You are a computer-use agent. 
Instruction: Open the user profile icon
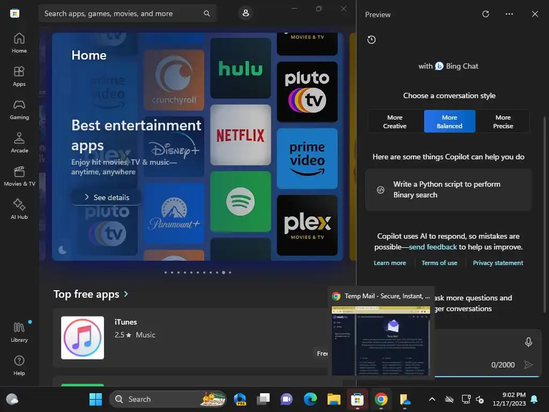pos(246,13)
